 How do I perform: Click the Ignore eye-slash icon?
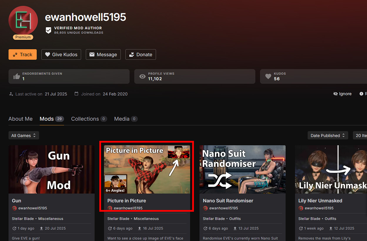[x=336, y=94]
